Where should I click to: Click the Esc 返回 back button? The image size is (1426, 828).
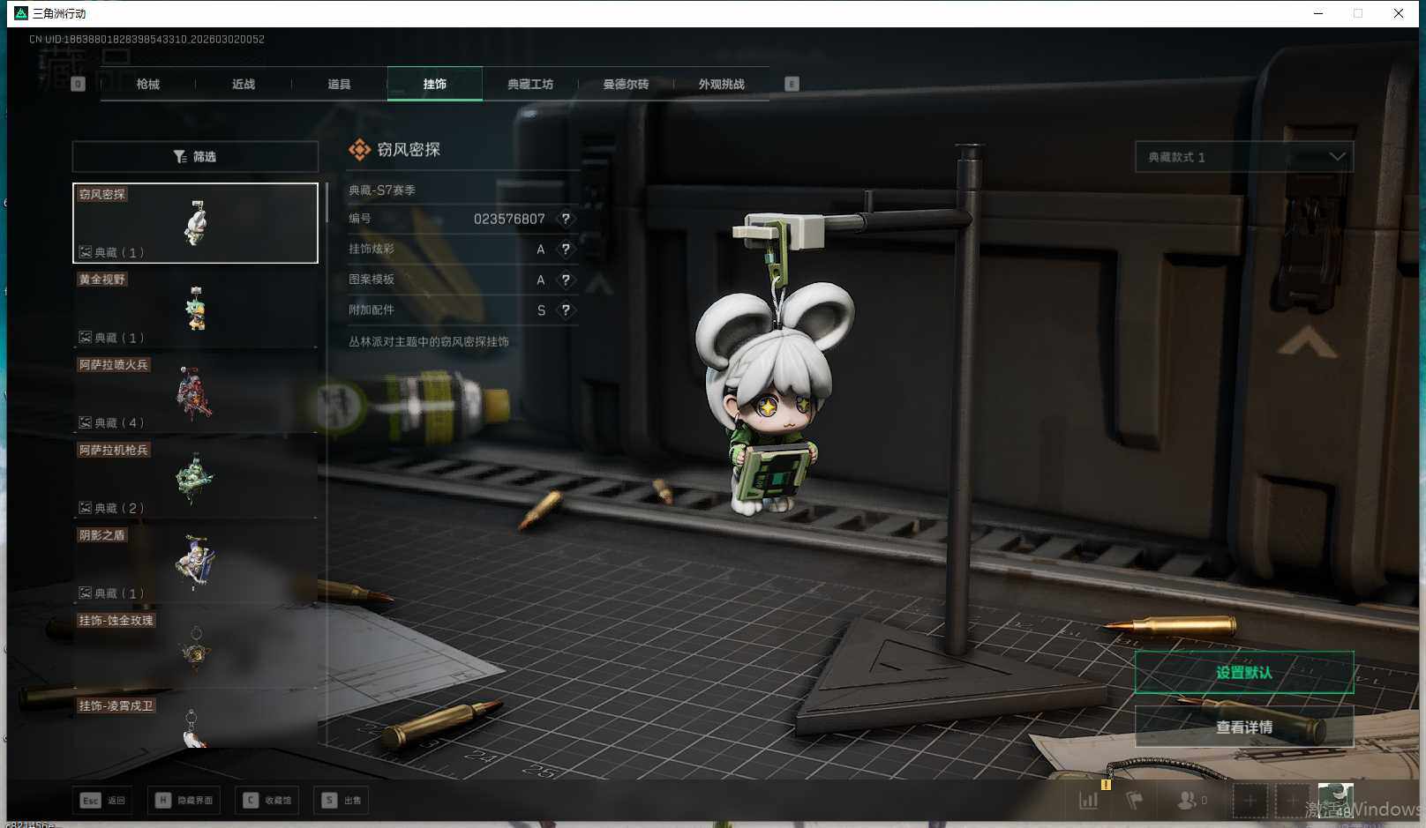pyautogui.click(x=103, y=801)
